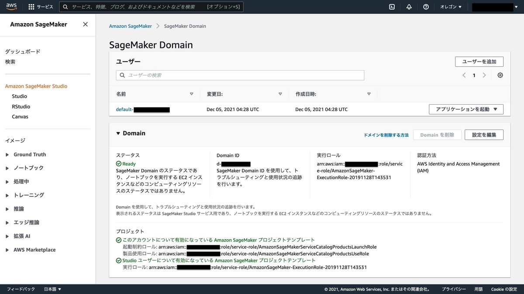Screen dimensions: 524x294
Task: Click the Dec 05, 2021 変更日 cell
Action: [x=233, y=109]
